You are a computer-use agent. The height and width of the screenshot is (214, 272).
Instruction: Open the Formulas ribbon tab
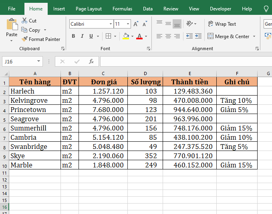(x=122, y=9)
